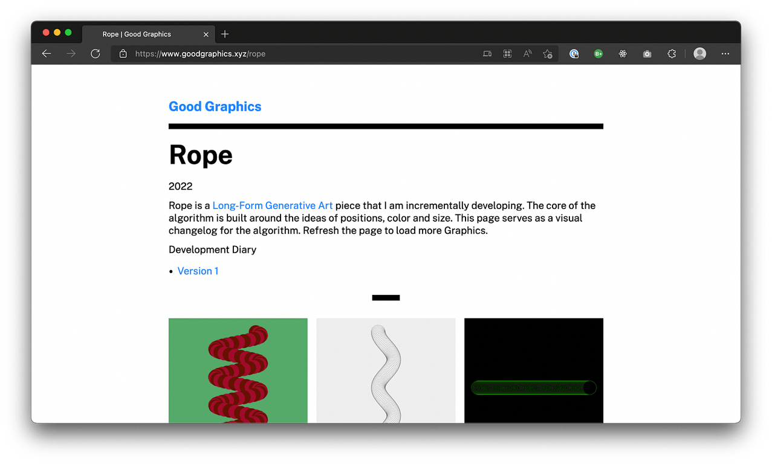Click the Development Diary label
This screenshot has width=772, height=464.
(x=213, y=250)
